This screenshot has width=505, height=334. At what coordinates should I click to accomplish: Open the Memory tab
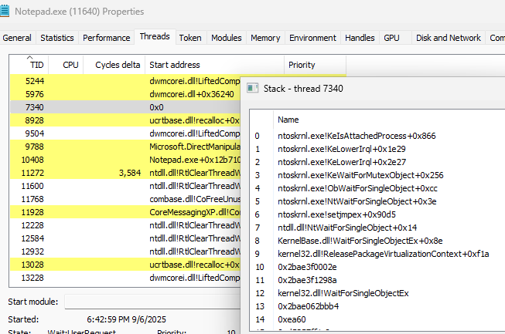click(x=265, y=38)
